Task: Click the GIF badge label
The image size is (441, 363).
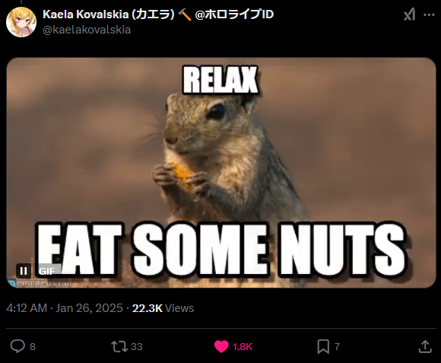Action: pyautogui.click(x=47, y=271)
